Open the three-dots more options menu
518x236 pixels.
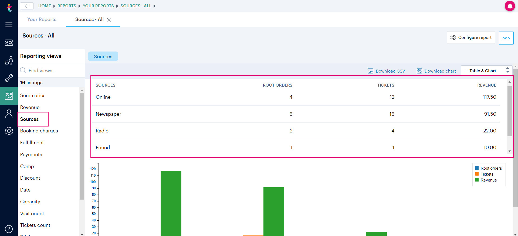point(506,38)
